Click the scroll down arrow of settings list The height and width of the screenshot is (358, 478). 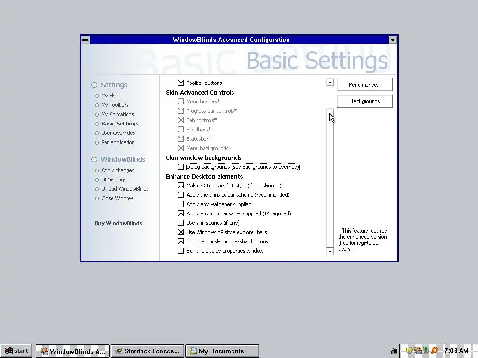[330, 251]
